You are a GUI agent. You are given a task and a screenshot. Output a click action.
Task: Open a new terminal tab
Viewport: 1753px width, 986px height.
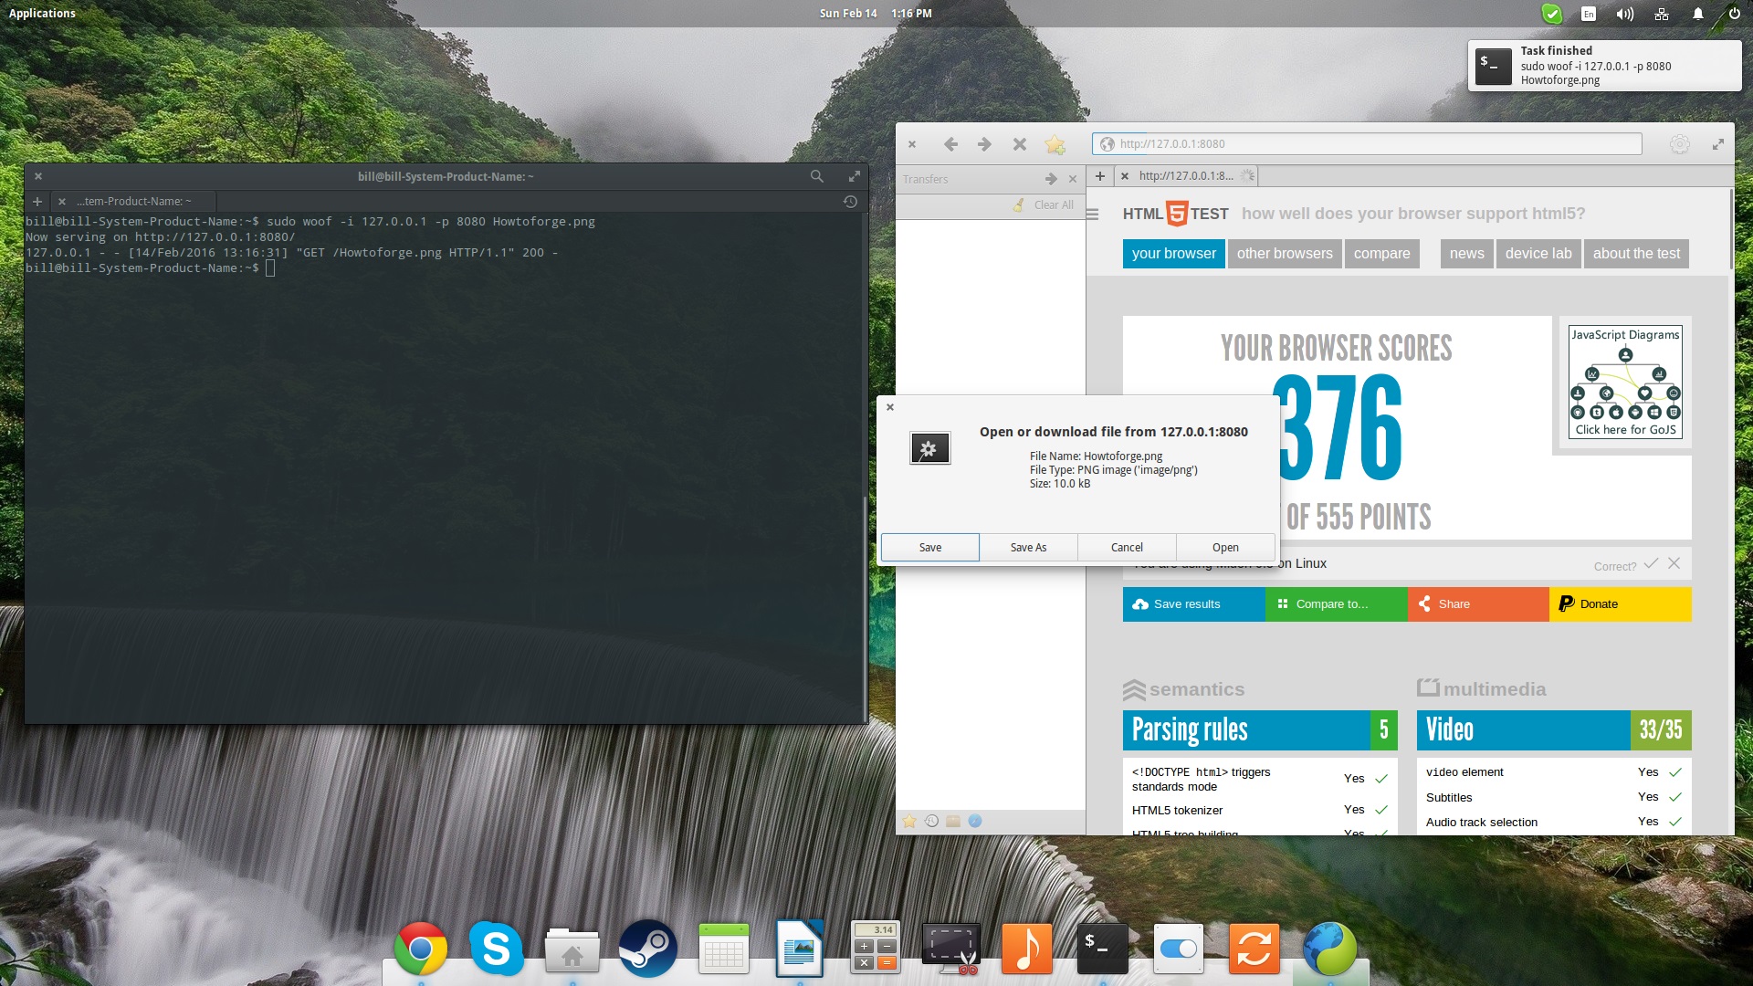pyautogui.click(x=37, y=201)
